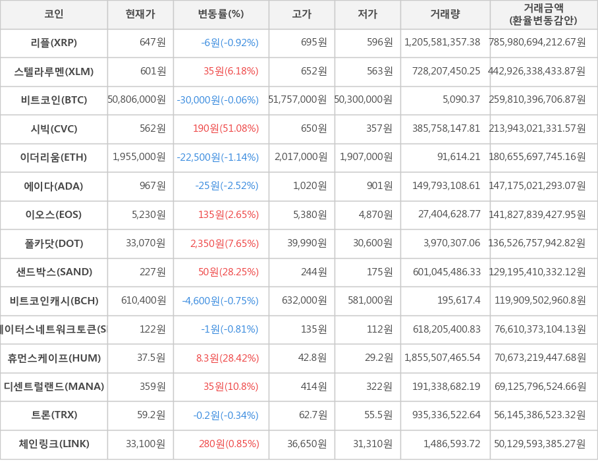The height and width of the screenshot is (461, 598).
Task: Click 시빅's 51.08% change value
Action: tap(219, 129)
